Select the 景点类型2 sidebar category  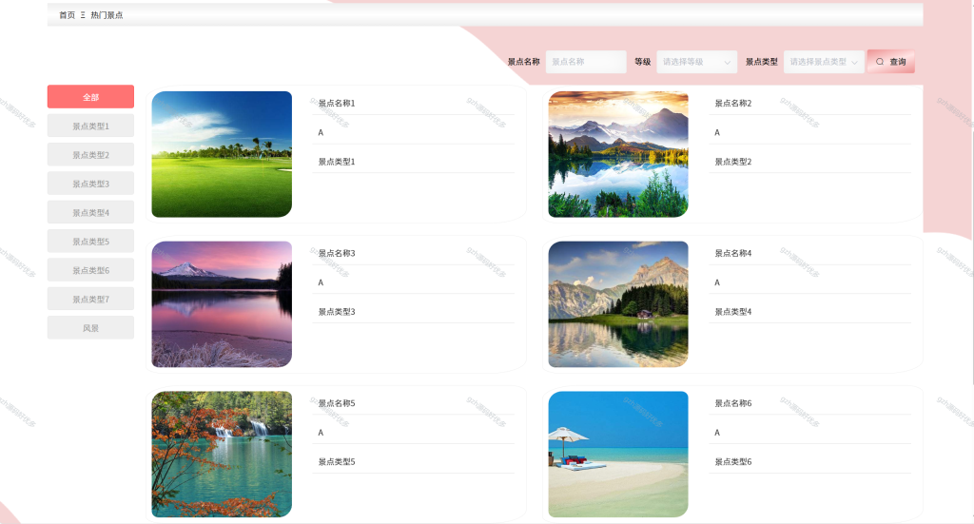pos(90,155)
